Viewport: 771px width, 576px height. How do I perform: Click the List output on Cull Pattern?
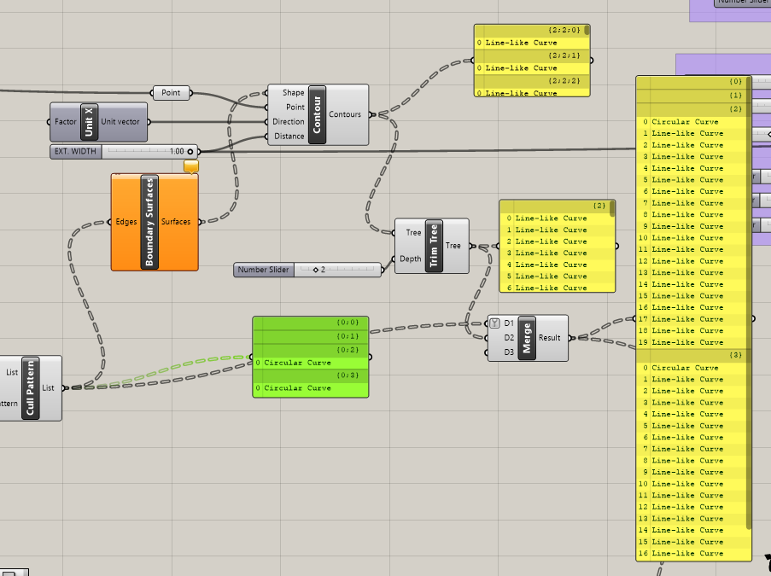tap(48, 387)
